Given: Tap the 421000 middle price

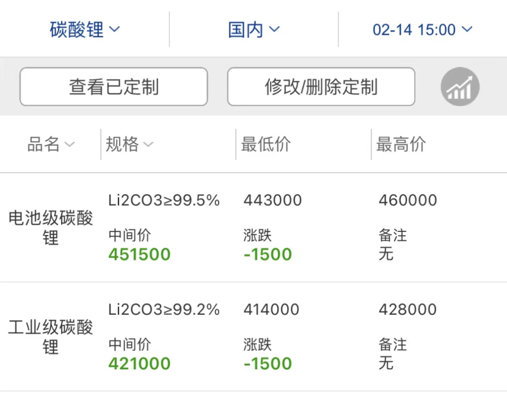Looking at the screenshot, I should click(x=139, y=363).
